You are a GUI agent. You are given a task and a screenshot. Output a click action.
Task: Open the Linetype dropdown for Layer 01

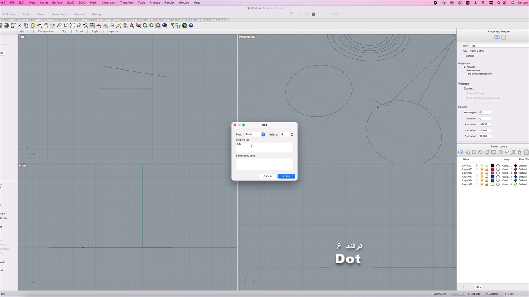(507, 170)
